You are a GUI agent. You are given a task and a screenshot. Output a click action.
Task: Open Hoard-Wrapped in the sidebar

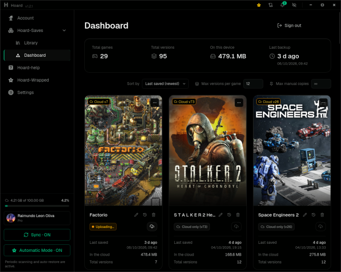coord(37,80)
